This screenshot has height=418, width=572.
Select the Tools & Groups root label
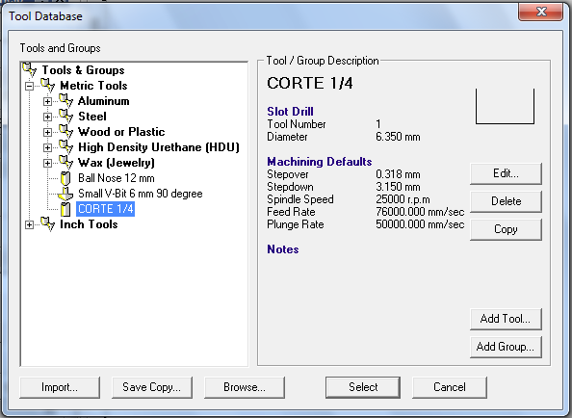pos(83,70)
